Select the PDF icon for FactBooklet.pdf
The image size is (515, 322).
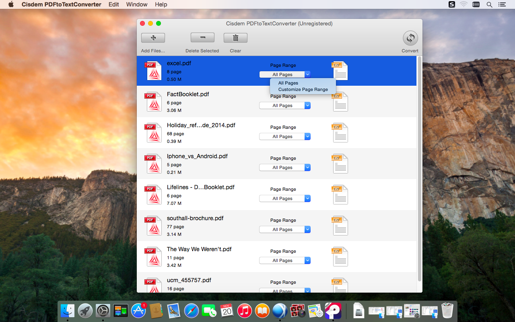click(153, 102)
